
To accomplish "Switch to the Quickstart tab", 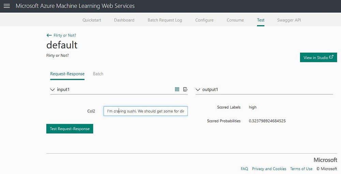I will point(92,20).
